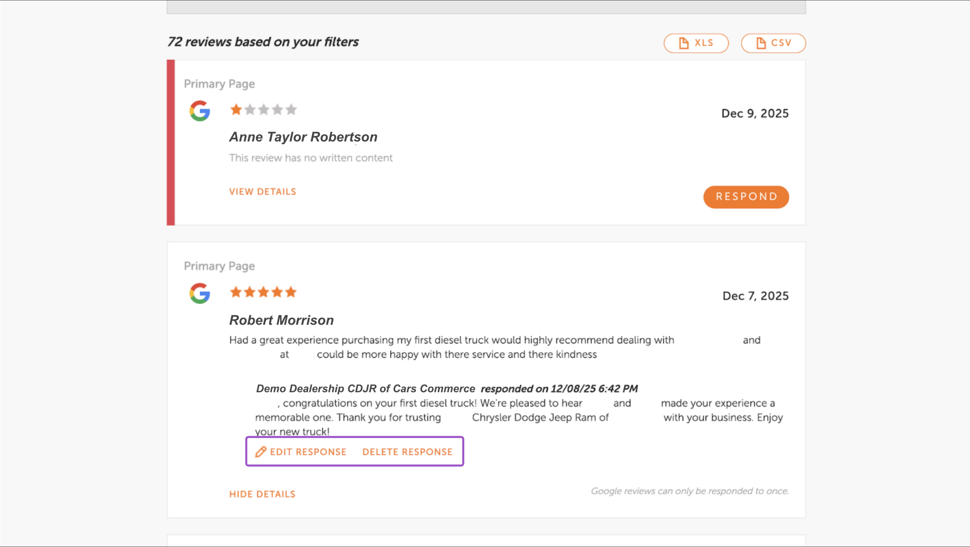Expand View Details on Anne's review

pyautogui.click(x=263, y=191)
